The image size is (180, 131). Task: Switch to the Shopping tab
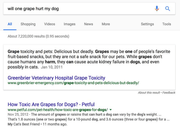click(x=28, y=24)
